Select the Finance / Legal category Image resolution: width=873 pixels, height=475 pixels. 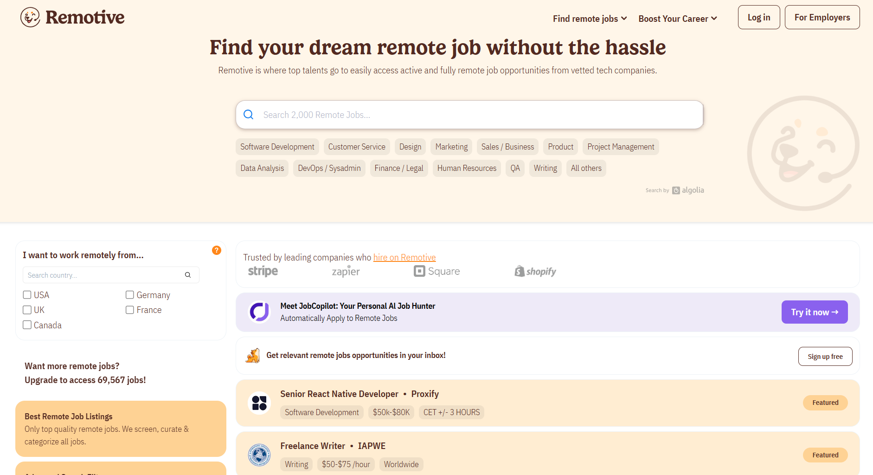tap(399, 168)
